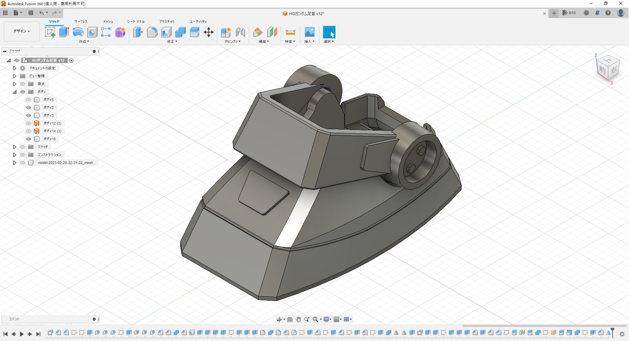Open the Insert image tool

tap(309, 32)
